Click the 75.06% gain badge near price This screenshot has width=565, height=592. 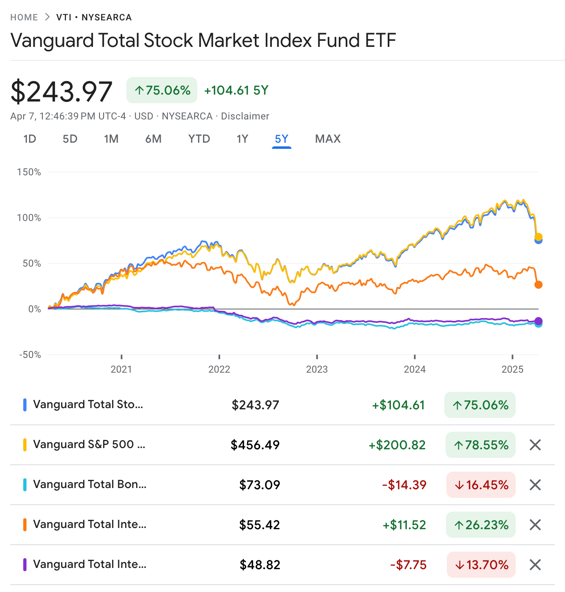(x=162, y=90)
